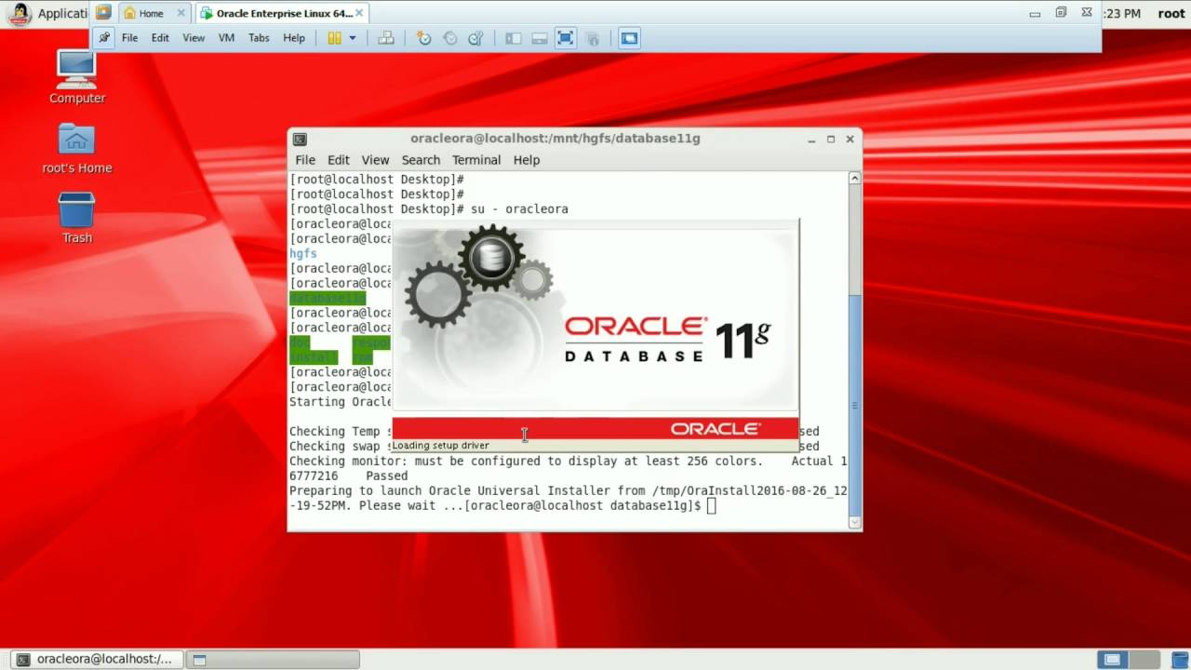The width and height of the screenshot is (1191, 670).
Task: Open root's Home folder icon
Action: coord(76,148)
